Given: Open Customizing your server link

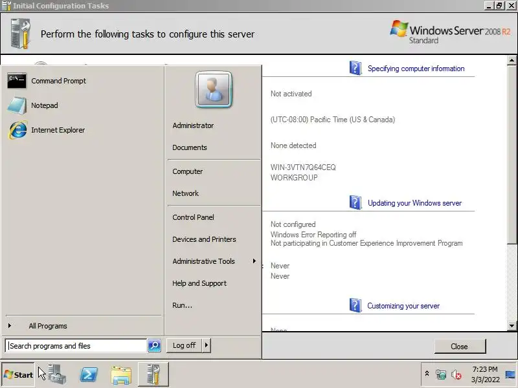Looking at the screenshot, I should 403,306.
